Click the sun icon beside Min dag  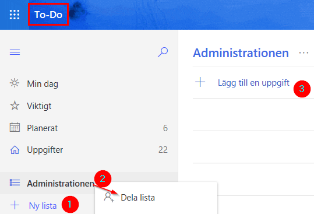[x=15, y=83]
